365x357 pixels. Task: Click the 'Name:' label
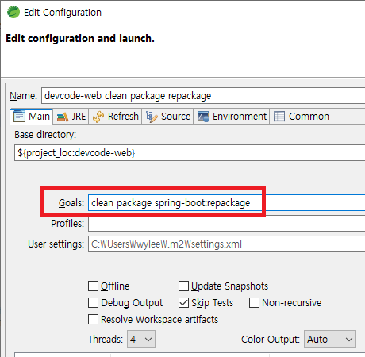[x=23, y=96]
